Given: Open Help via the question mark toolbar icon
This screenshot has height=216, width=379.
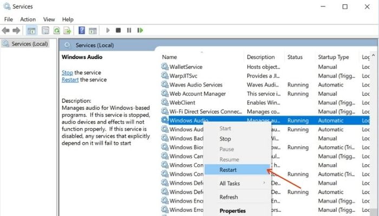Looking at the screenshot, I should (82, 30).
